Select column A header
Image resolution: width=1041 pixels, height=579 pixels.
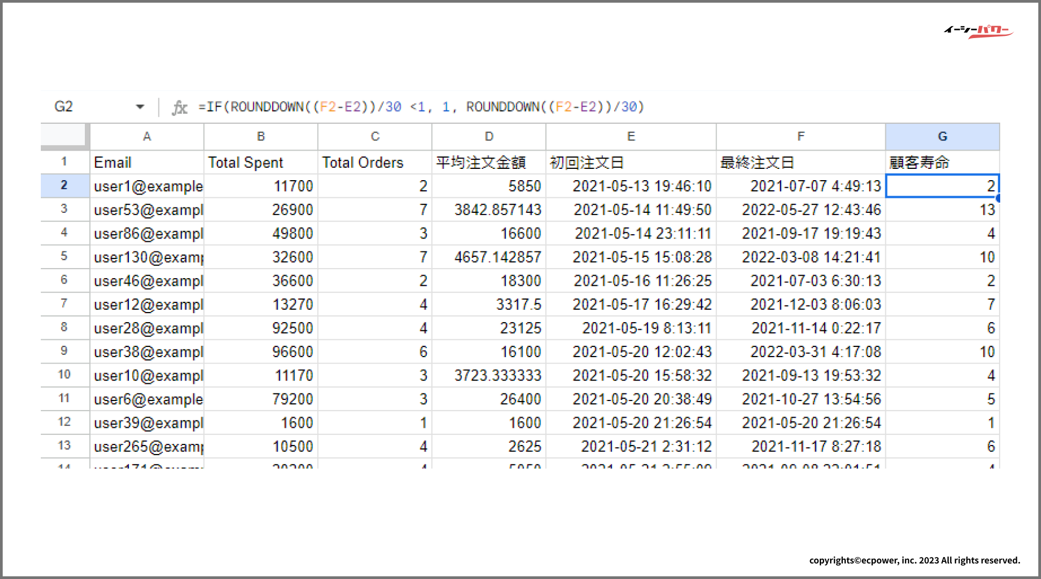pos(147,137)
